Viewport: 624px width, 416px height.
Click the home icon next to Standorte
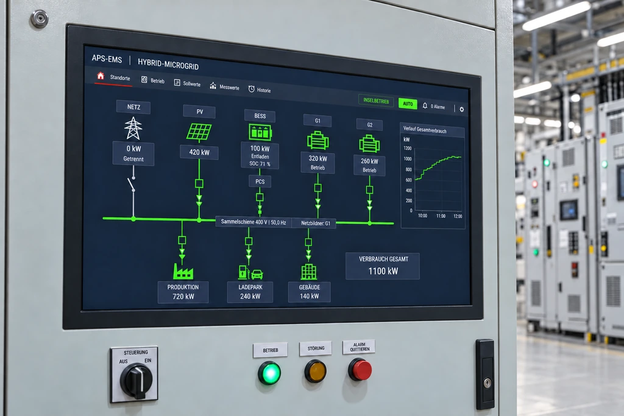[x=101, y=76]
